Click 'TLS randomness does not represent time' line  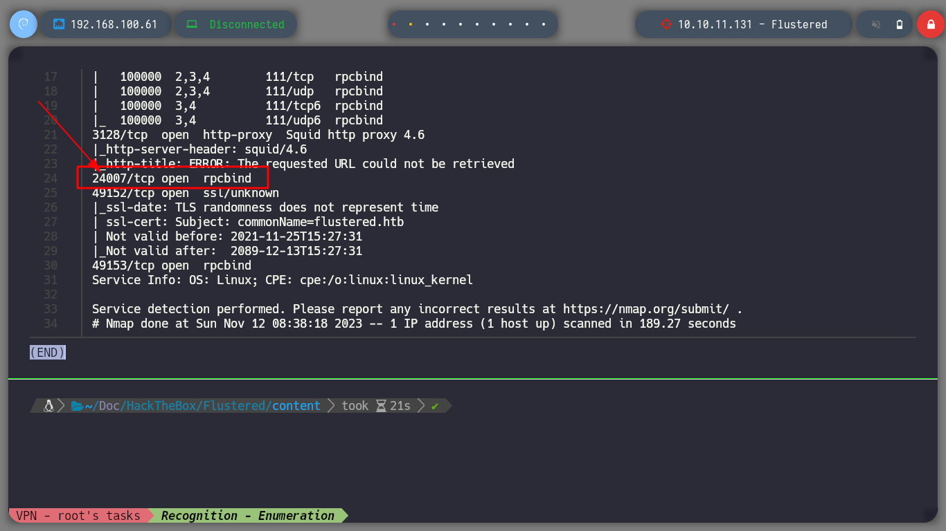(265, 207)
